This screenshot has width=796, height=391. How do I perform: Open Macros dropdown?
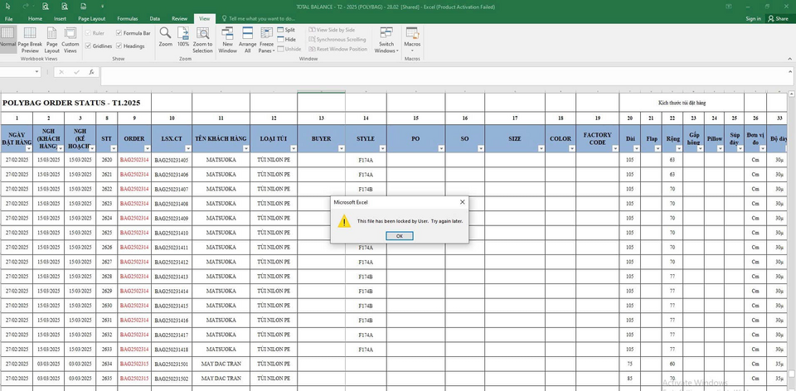click(412, 40)
